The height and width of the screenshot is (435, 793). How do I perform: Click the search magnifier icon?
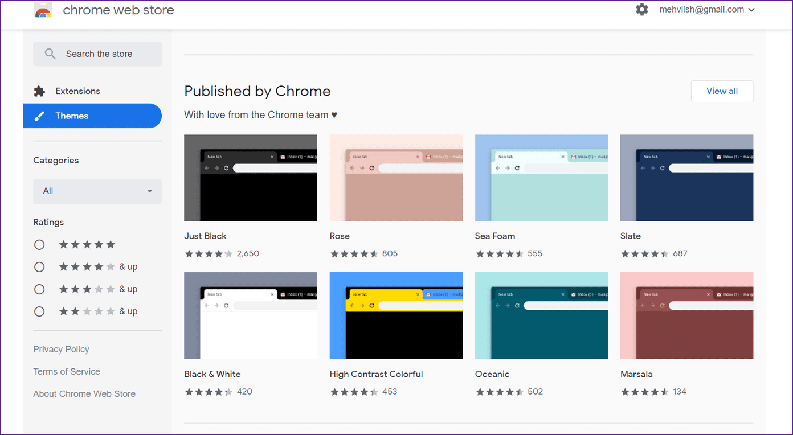point(50,54)
